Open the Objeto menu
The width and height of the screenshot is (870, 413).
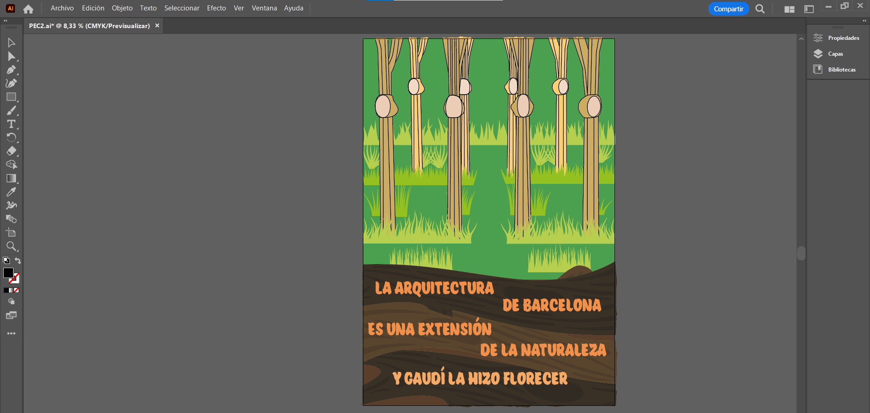(122, 8)
